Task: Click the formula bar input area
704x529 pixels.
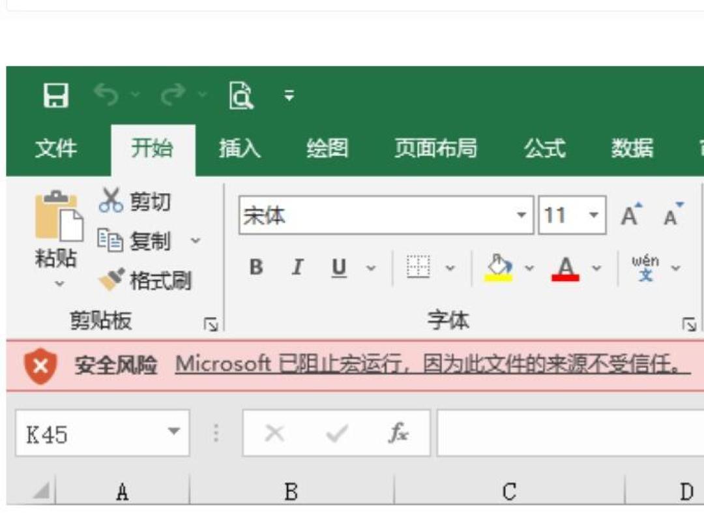Action: [x=570, y=433]
